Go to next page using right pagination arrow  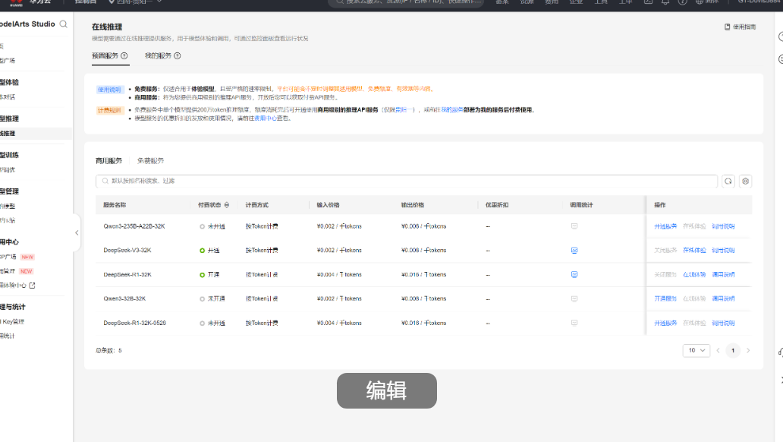point(748,350)
